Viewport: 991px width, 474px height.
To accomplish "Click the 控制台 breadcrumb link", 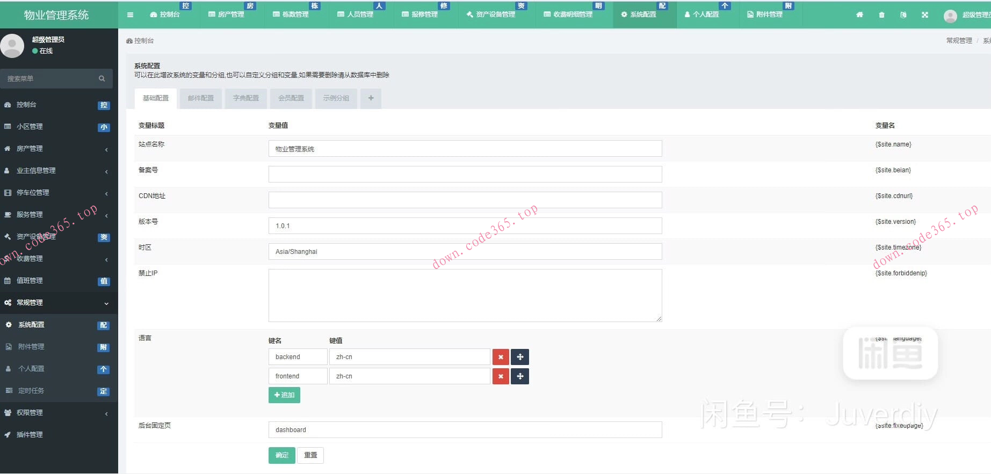I will pyautogui.click(x=140, y=41).
